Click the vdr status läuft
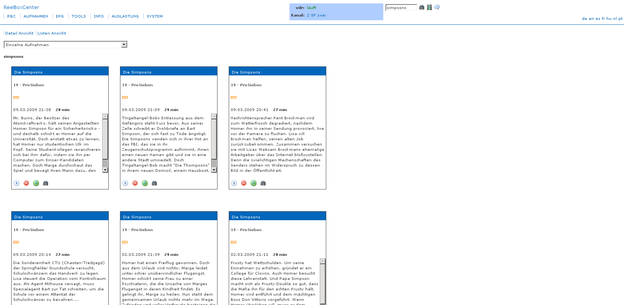 tap(311, 8)
